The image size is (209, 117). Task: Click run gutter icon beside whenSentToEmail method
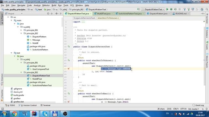tap(69, 94)
